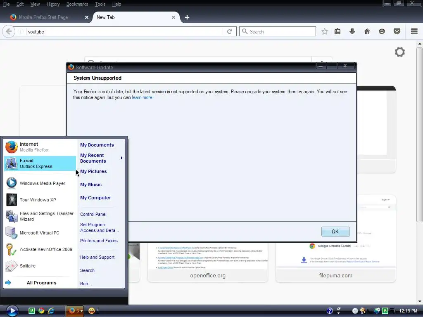Open the Firefox hamburger menu
Screen dimensions: 423x317
[x=414, y=31]
